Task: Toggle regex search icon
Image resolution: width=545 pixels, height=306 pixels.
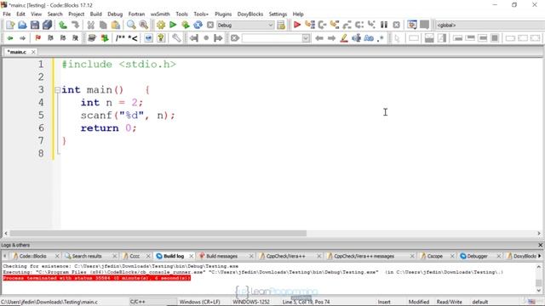Action: pyautogui.click(x=381, y=37)
